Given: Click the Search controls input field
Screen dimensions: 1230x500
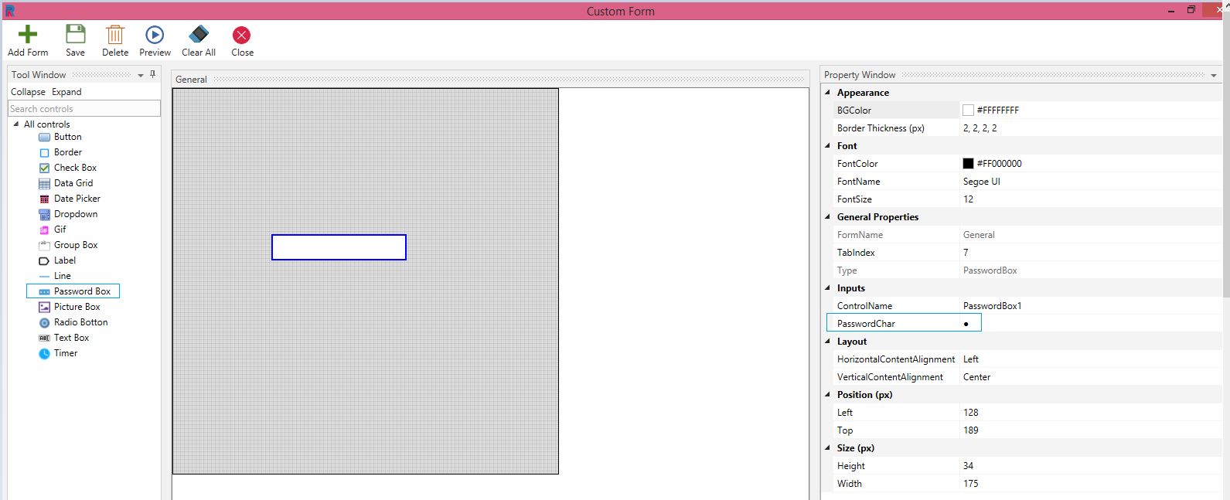Looking at the screenshot, I should point(83,109).
